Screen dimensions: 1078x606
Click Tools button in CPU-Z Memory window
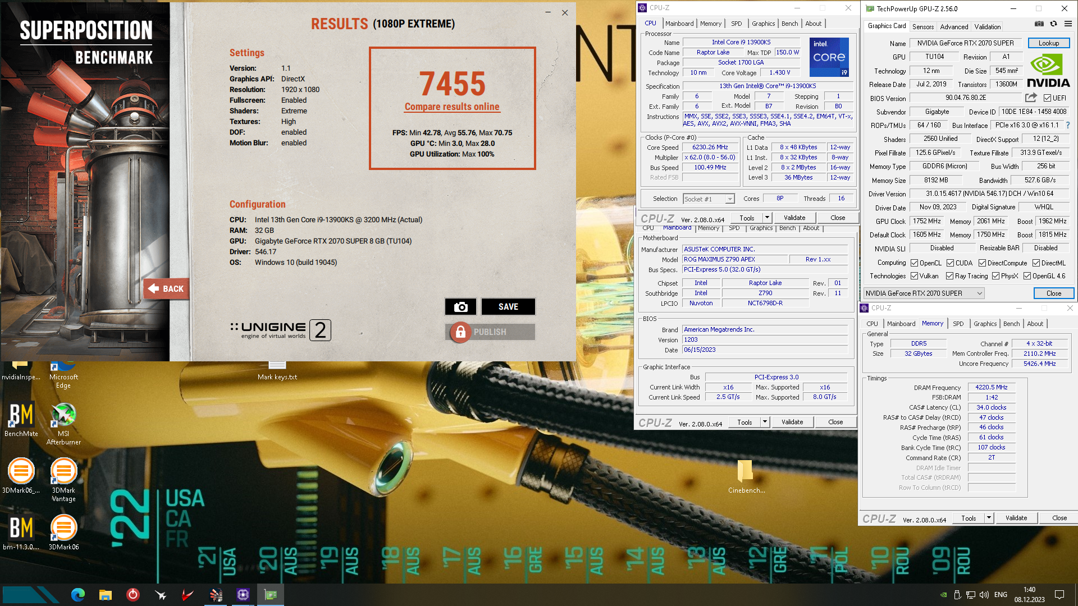click(x=969, y=518)
